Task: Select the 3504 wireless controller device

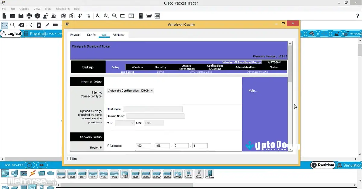Action: 103,174
